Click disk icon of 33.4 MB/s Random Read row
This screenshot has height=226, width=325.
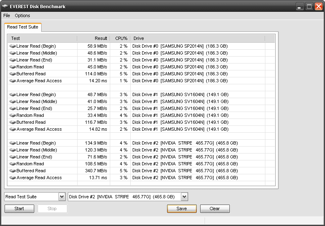coord(13,115)
